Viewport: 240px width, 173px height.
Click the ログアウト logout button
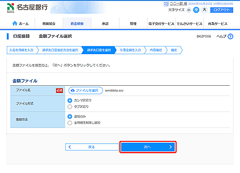(222, 10)
